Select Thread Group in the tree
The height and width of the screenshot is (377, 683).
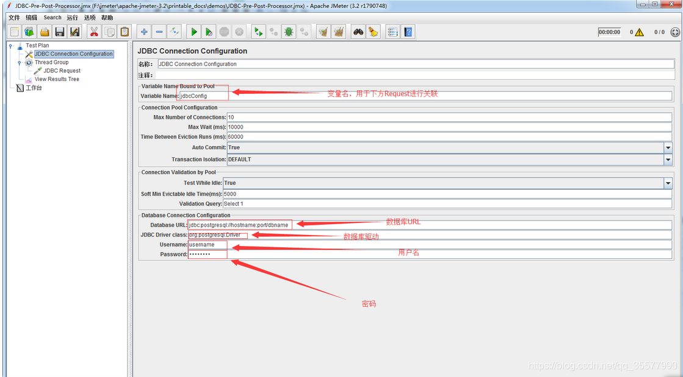[x=51, y=62]
